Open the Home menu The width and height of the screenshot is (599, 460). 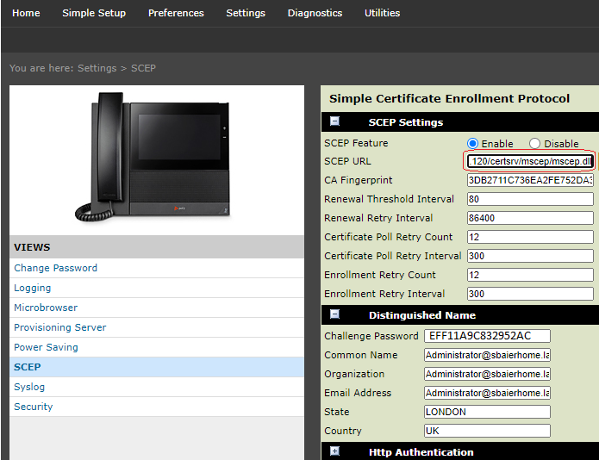coord(26,13)
